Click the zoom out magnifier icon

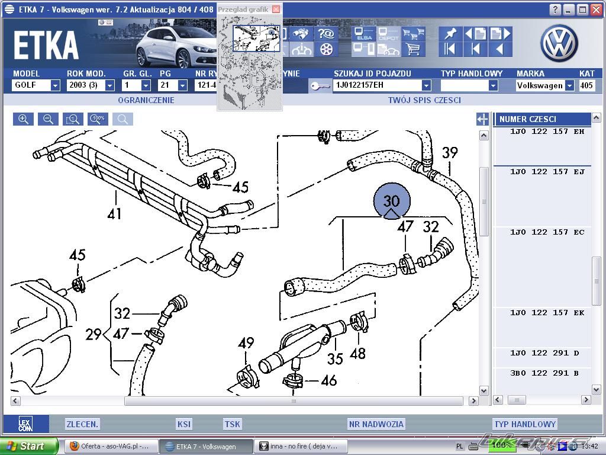tap(49, 119)
